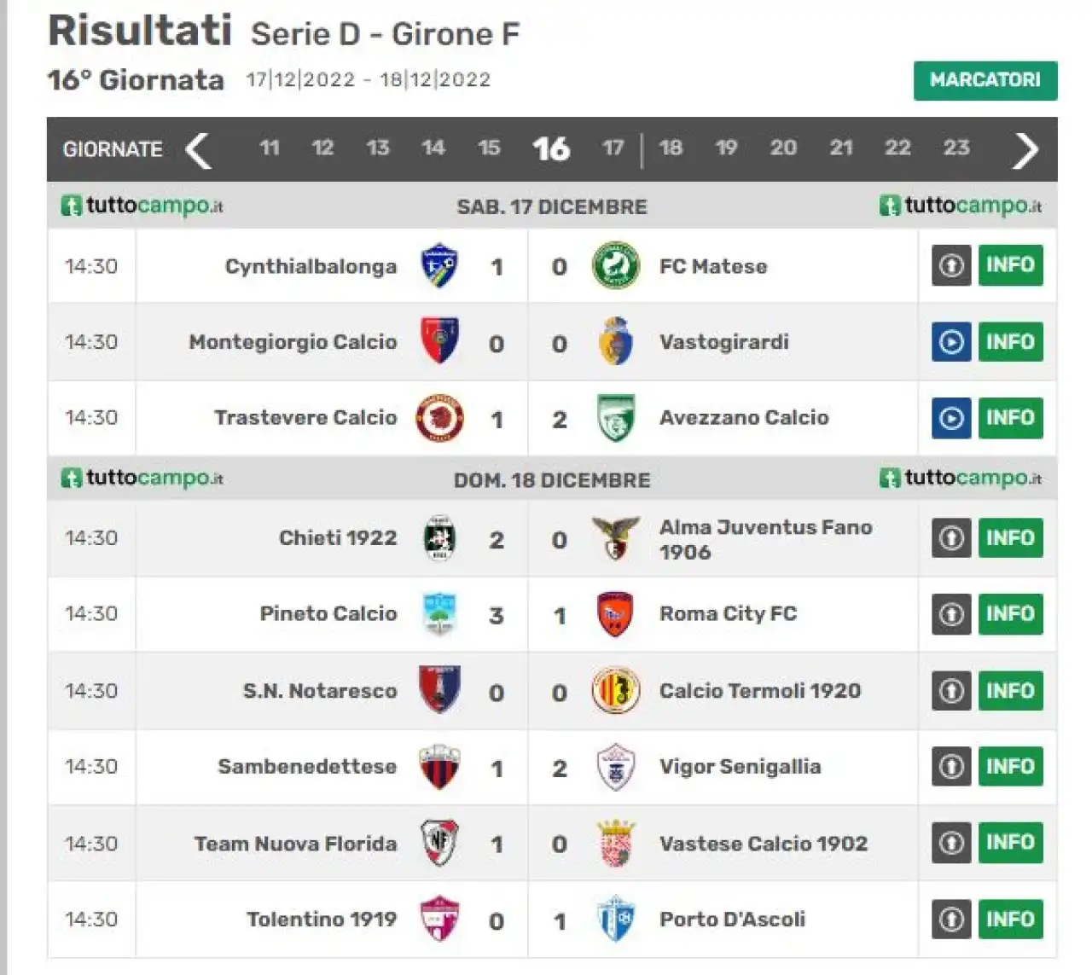
Task: Go to previous giornate with left chevron
Action: [199, 151]
